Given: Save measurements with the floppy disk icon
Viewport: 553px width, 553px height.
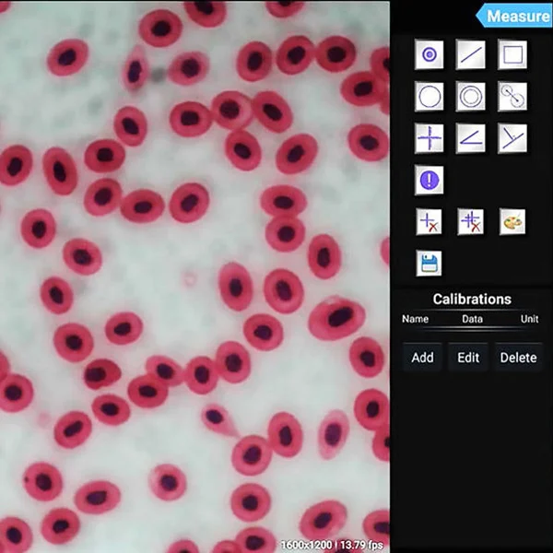Looking at the screenshot, I should (x=429, y=264).
